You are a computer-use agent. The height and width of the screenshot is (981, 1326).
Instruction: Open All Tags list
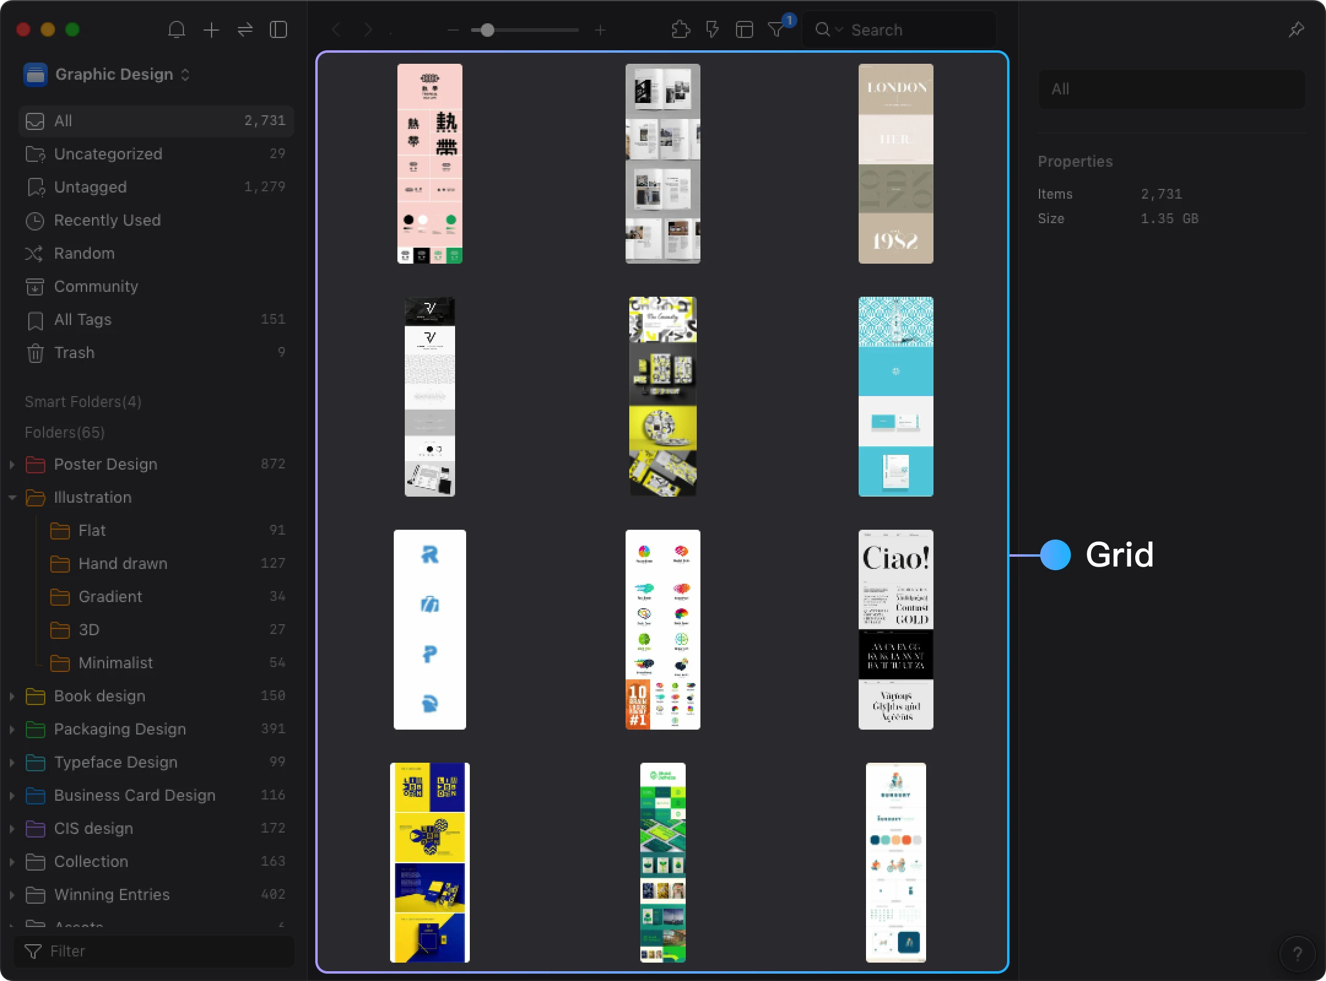point(156,319)
